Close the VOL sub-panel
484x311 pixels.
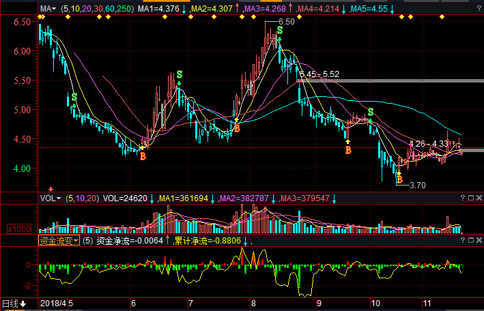478,198
